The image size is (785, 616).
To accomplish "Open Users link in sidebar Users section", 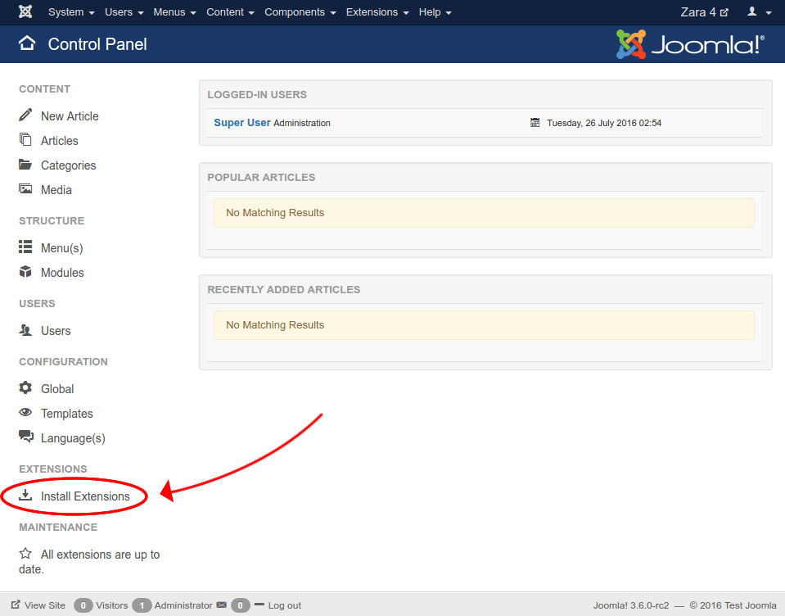I will pos(56,331).
